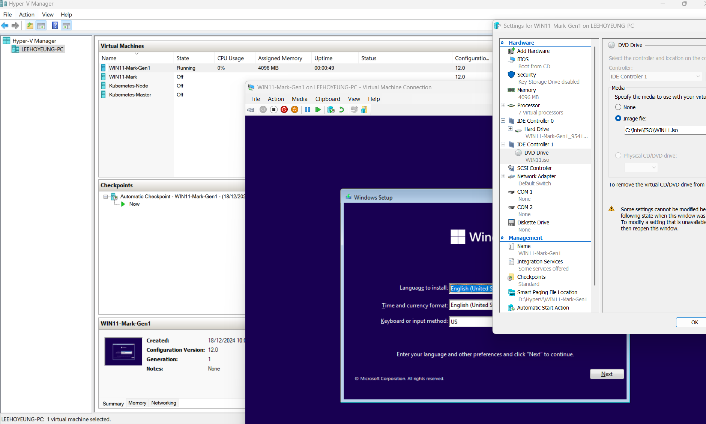Expand the Network Adapter node
Screen dimensions: 706x424
503,176
